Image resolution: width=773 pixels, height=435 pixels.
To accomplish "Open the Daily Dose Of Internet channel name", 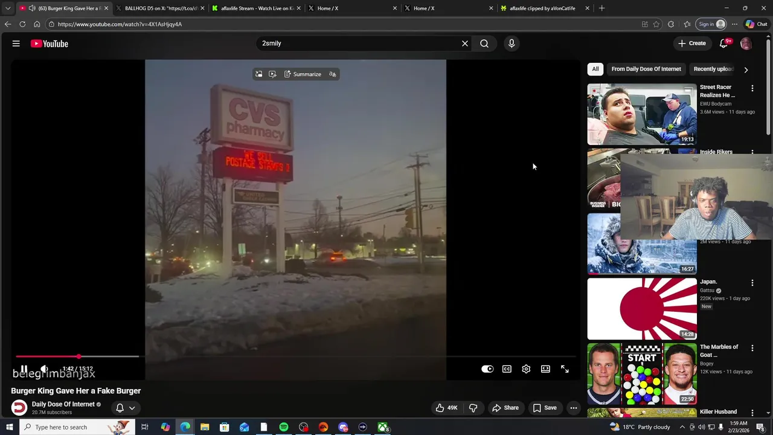I will (x=63, y=404).
